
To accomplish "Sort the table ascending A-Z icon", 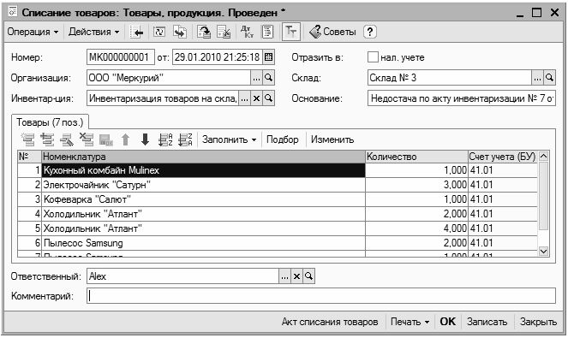I will (165, 139).
